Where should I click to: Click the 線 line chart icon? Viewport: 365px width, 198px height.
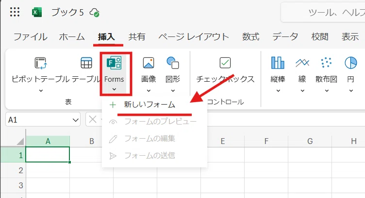(x=302, y=63)
